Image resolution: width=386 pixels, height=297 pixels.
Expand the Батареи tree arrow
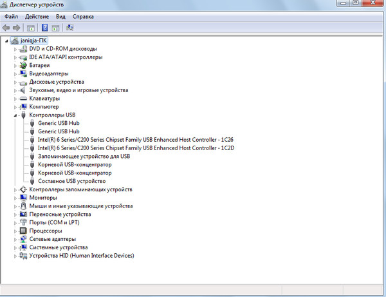tap(15, 66)
